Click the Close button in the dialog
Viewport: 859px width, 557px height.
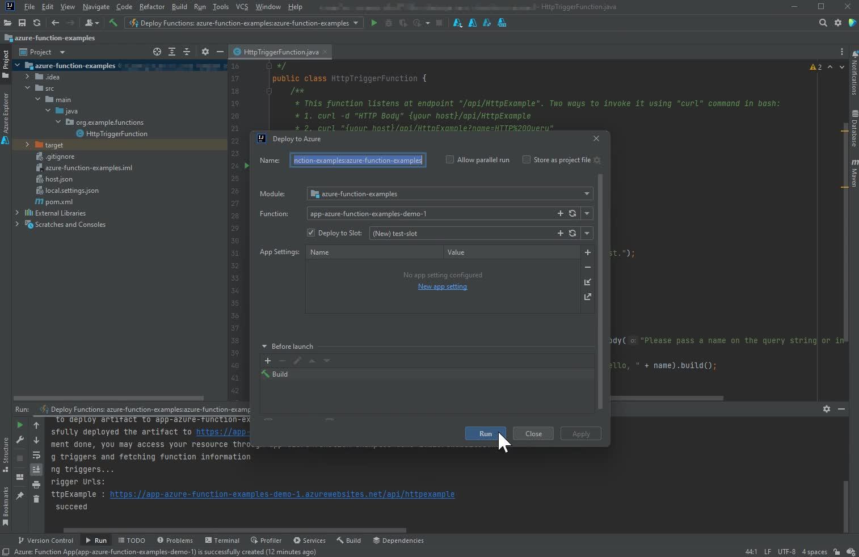(x=533, y=434)
